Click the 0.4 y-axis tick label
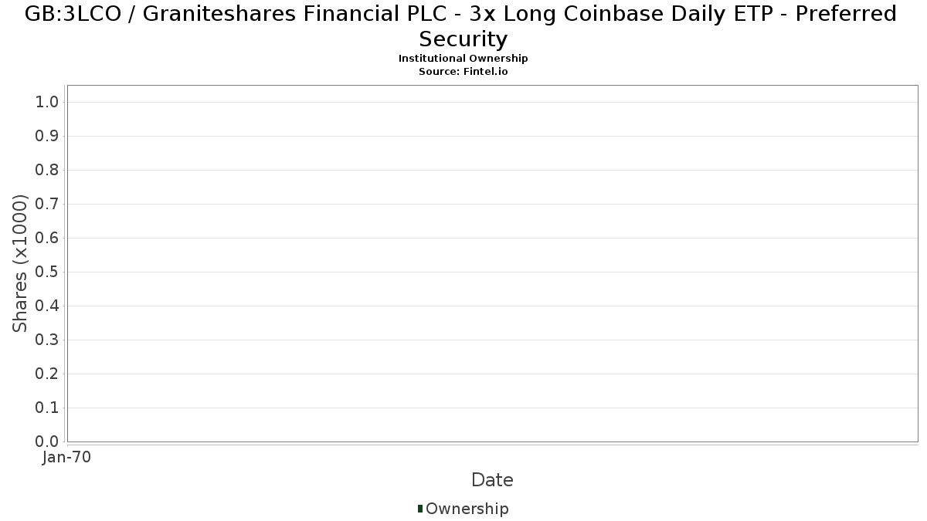The width and height of the screenshot is (927, 521). [x=47, y=306]
